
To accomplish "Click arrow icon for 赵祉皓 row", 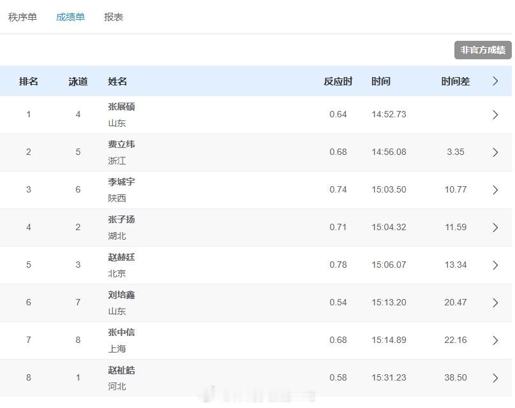I will [495, 378].
